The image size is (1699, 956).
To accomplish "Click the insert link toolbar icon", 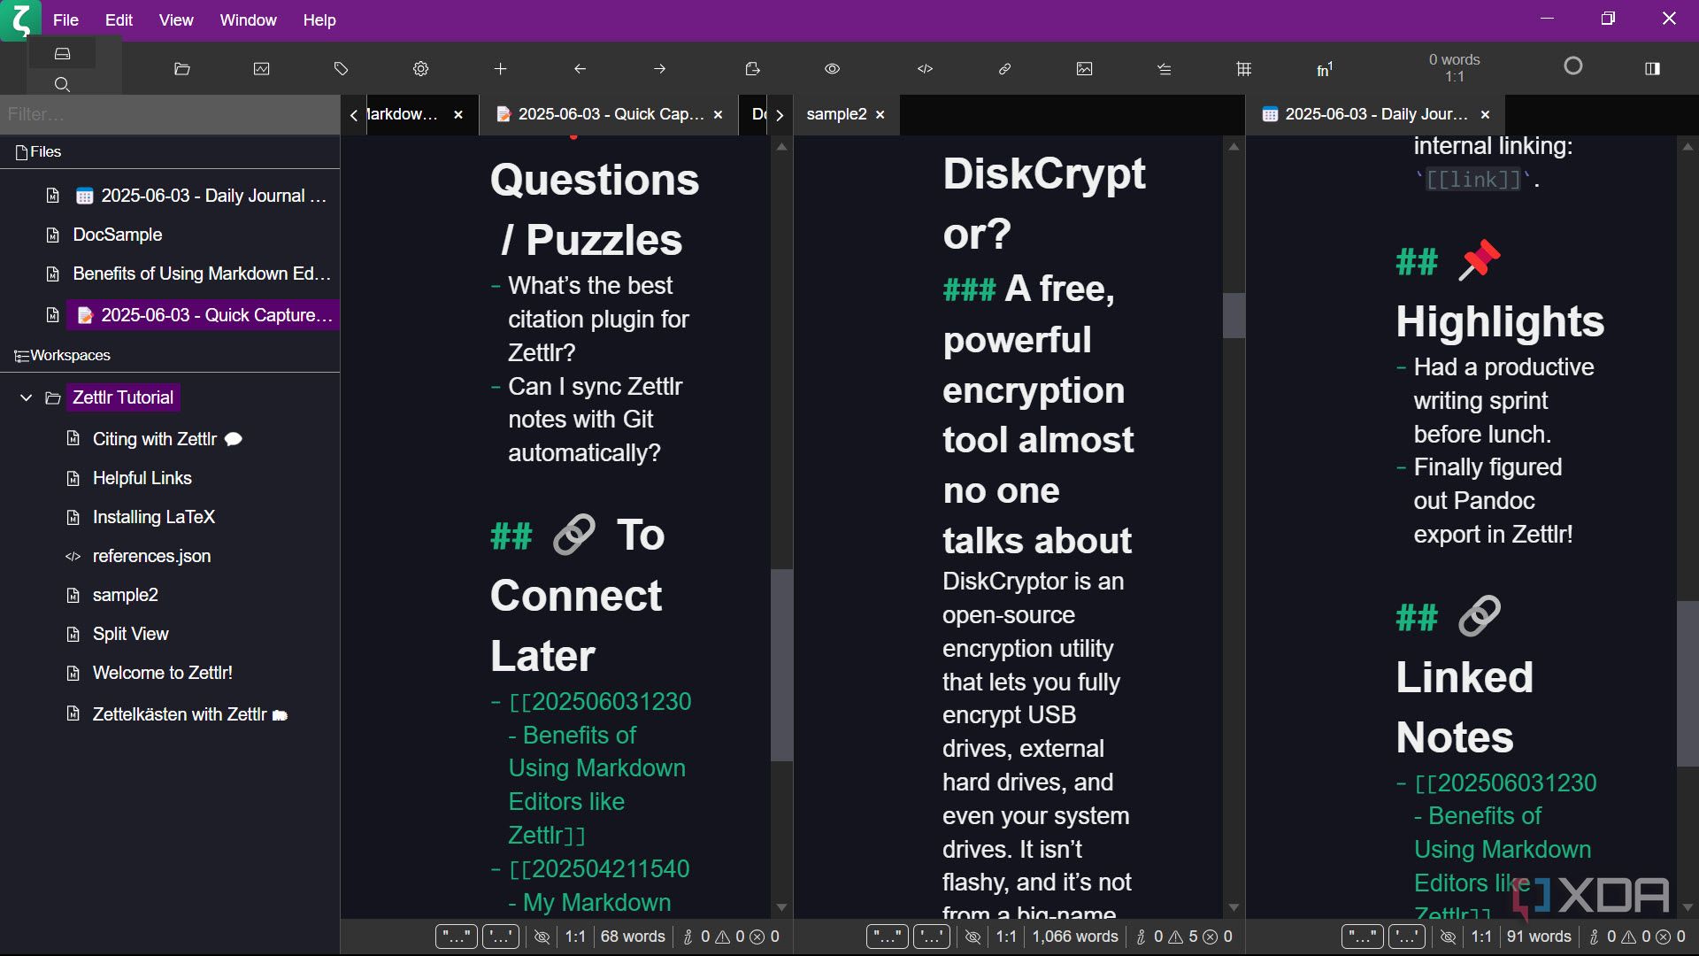I will [1005, 68].
